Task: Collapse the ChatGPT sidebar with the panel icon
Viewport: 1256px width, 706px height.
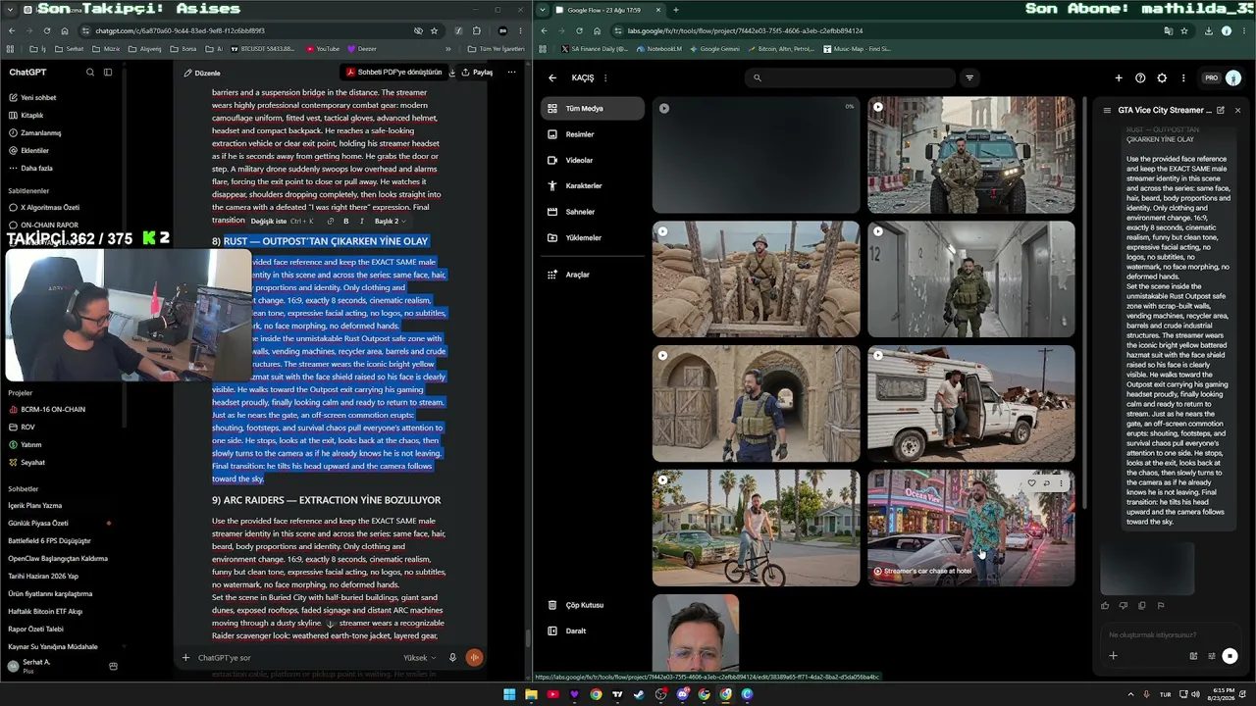Action: [108, 72]
